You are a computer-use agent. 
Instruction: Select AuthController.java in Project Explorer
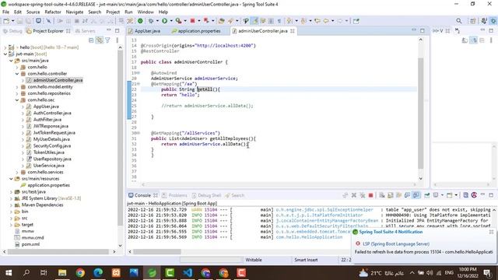52,113
